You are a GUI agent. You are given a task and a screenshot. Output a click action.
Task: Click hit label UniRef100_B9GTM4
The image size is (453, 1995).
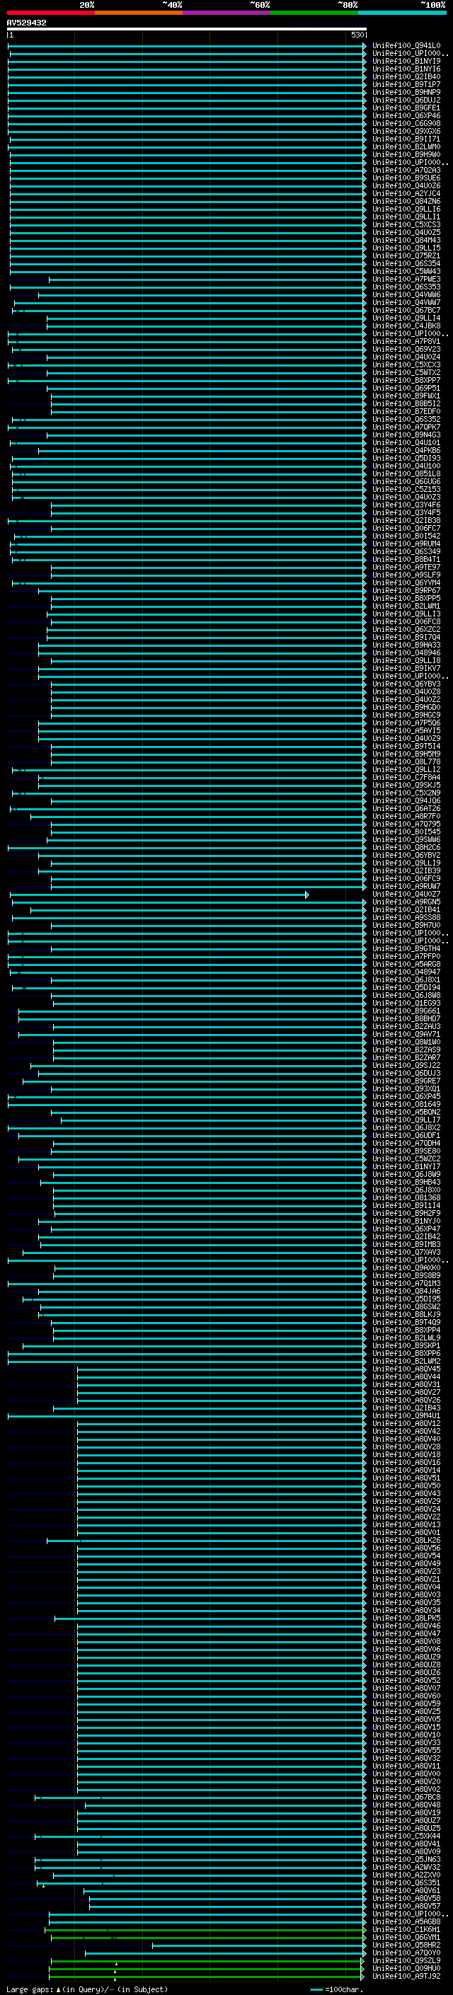[406, 949]
